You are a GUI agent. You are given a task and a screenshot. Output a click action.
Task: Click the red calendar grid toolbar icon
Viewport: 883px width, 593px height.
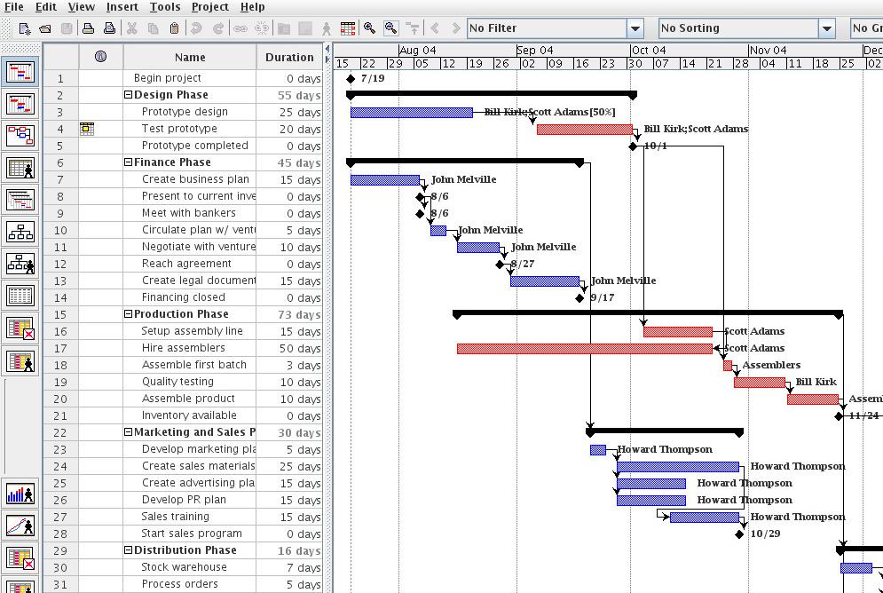coord(348,28)
